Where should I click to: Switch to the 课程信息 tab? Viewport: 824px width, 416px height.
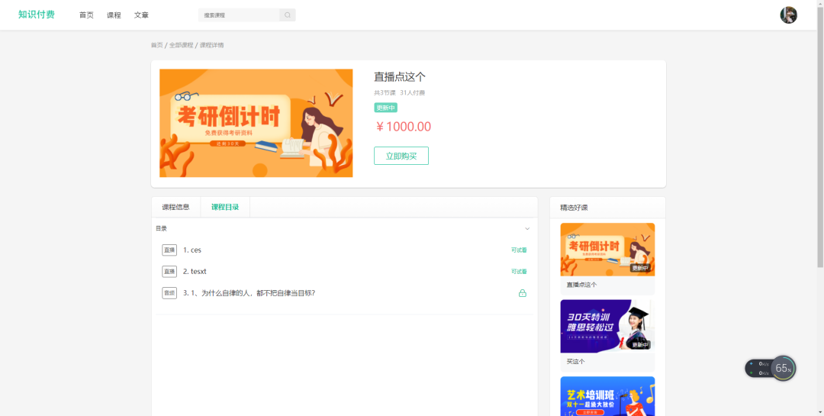coord(175,207)
